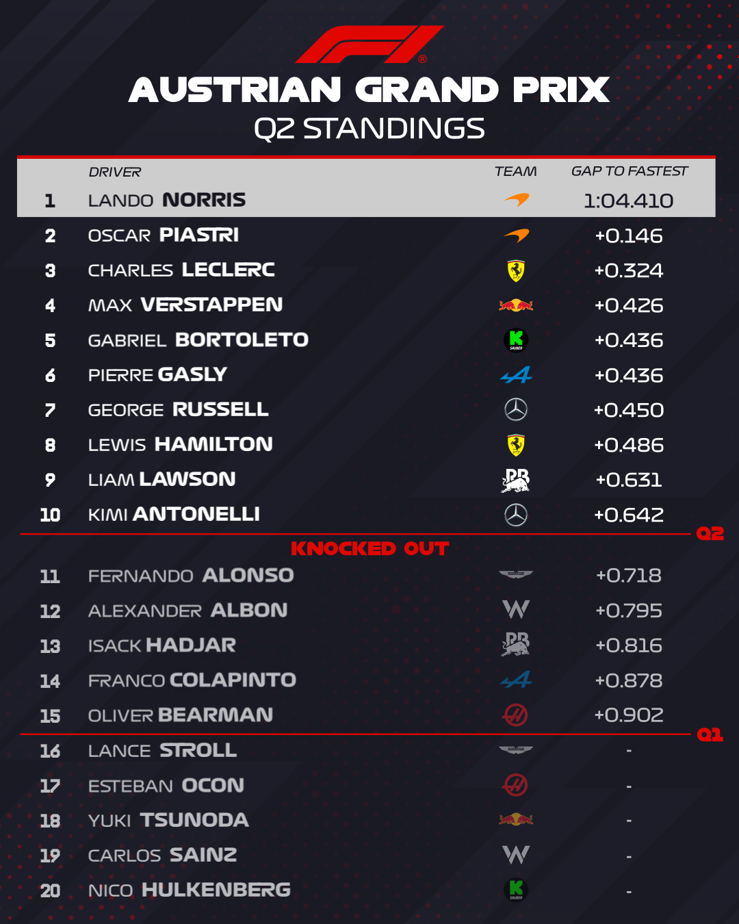
Task: Click the Aston Martin logo beside Fernando Alonso
Action: click(516, 575)
